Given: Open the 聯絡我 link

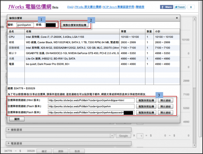Looking at the screenshot, I should (140, 7).
